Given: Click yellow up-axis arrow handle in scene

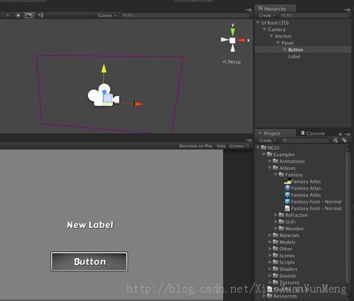Looking at the screenshot, I should click(x=104, y=68).
